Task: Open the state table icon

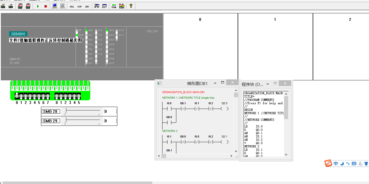Action: tap(97, 6)
